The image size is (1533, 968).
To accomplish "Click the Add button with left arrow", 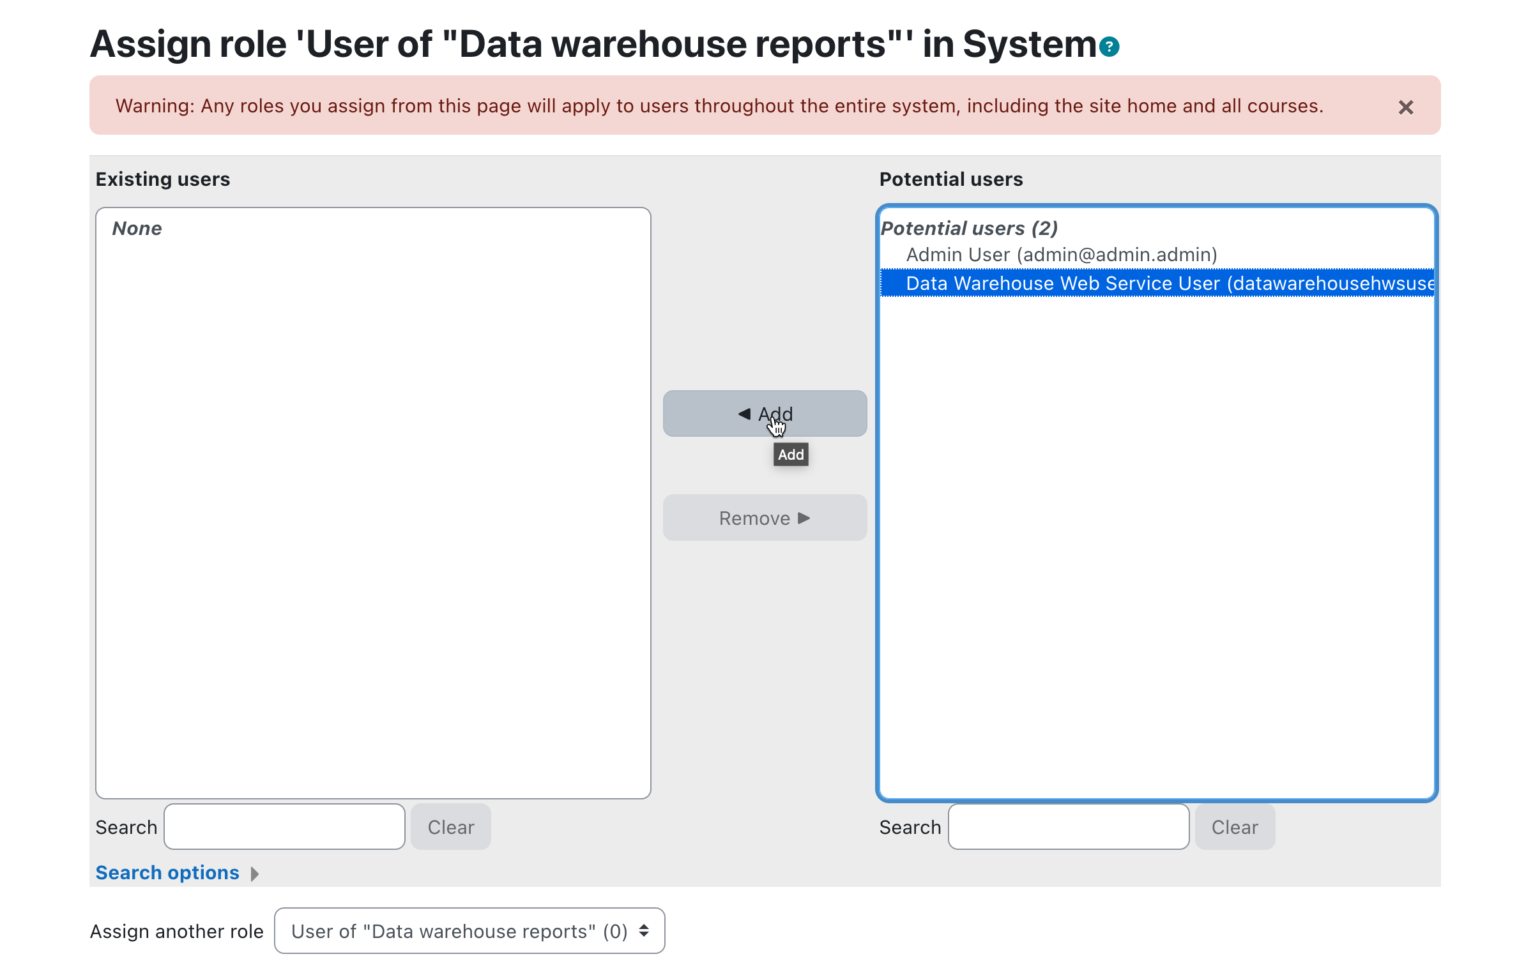I will click(x=765, y=414).
